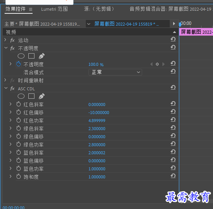Toggle animation stopwatch for 红色功率

[18, 120]
